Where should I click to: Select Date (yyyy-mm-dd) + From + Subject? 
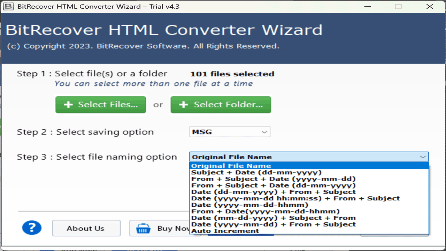tap(309, 225)
